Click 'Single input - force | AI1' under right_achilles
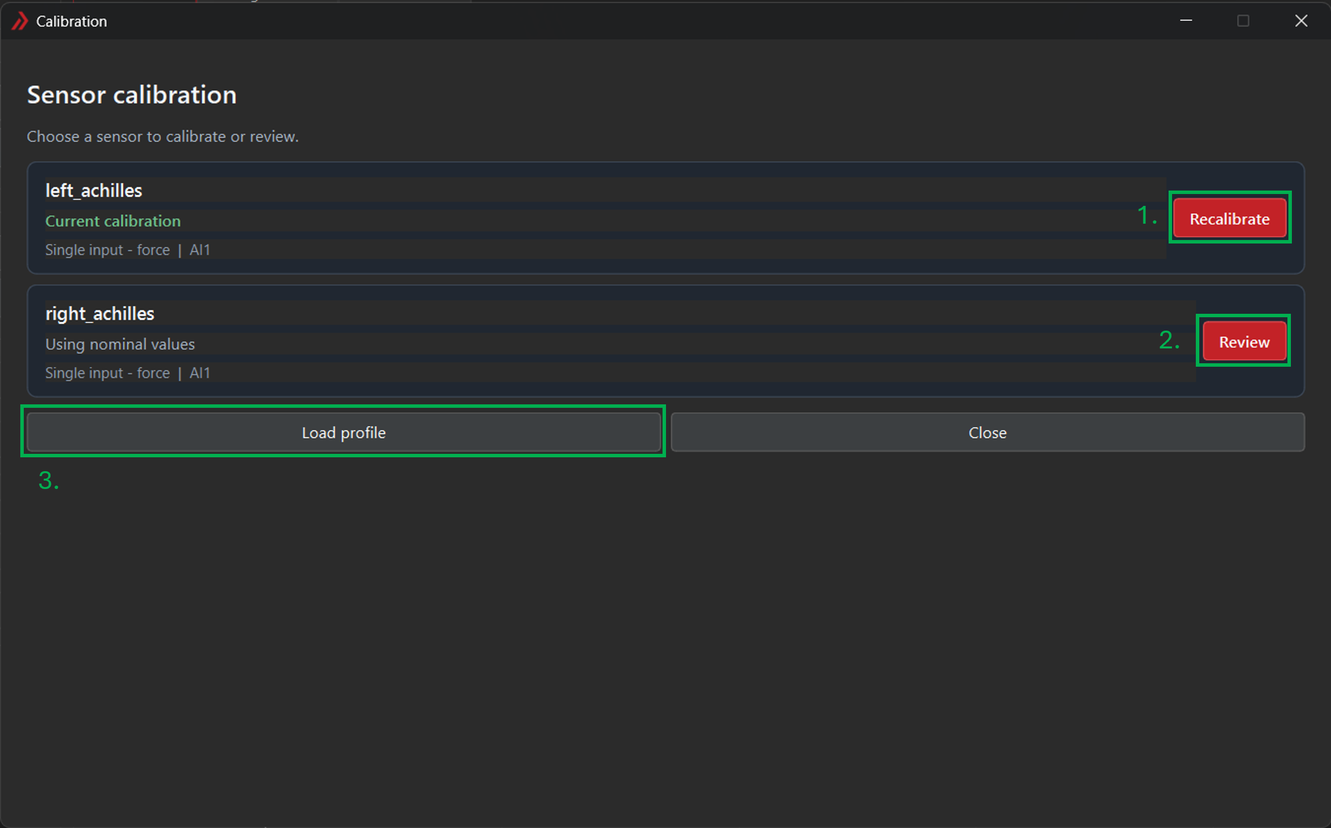Screen dimensions: 1331x828 [128, 373]
